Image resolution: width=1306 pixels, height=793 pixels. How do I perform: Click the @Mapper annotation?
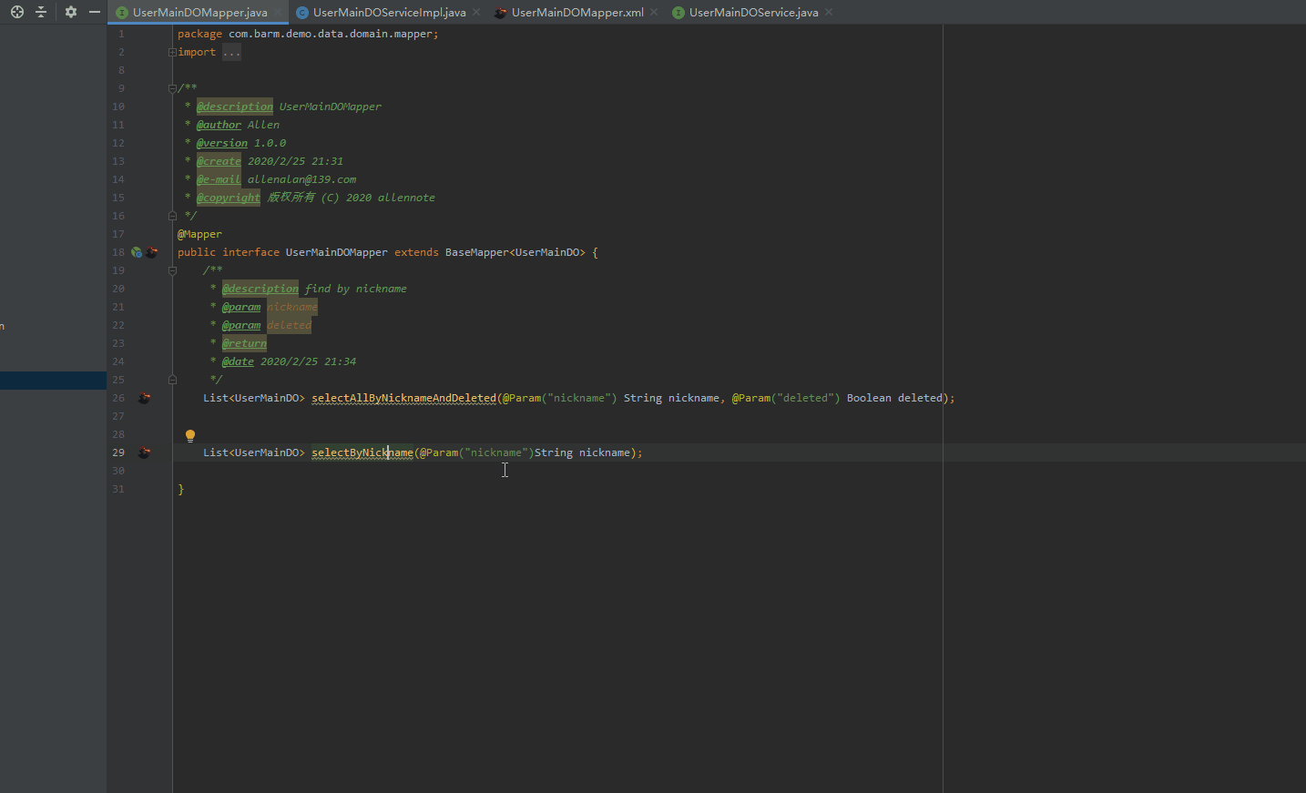(199, 234)
